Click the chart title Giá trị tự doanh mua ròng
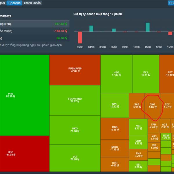Screen dimensions: 174x174 98,14
